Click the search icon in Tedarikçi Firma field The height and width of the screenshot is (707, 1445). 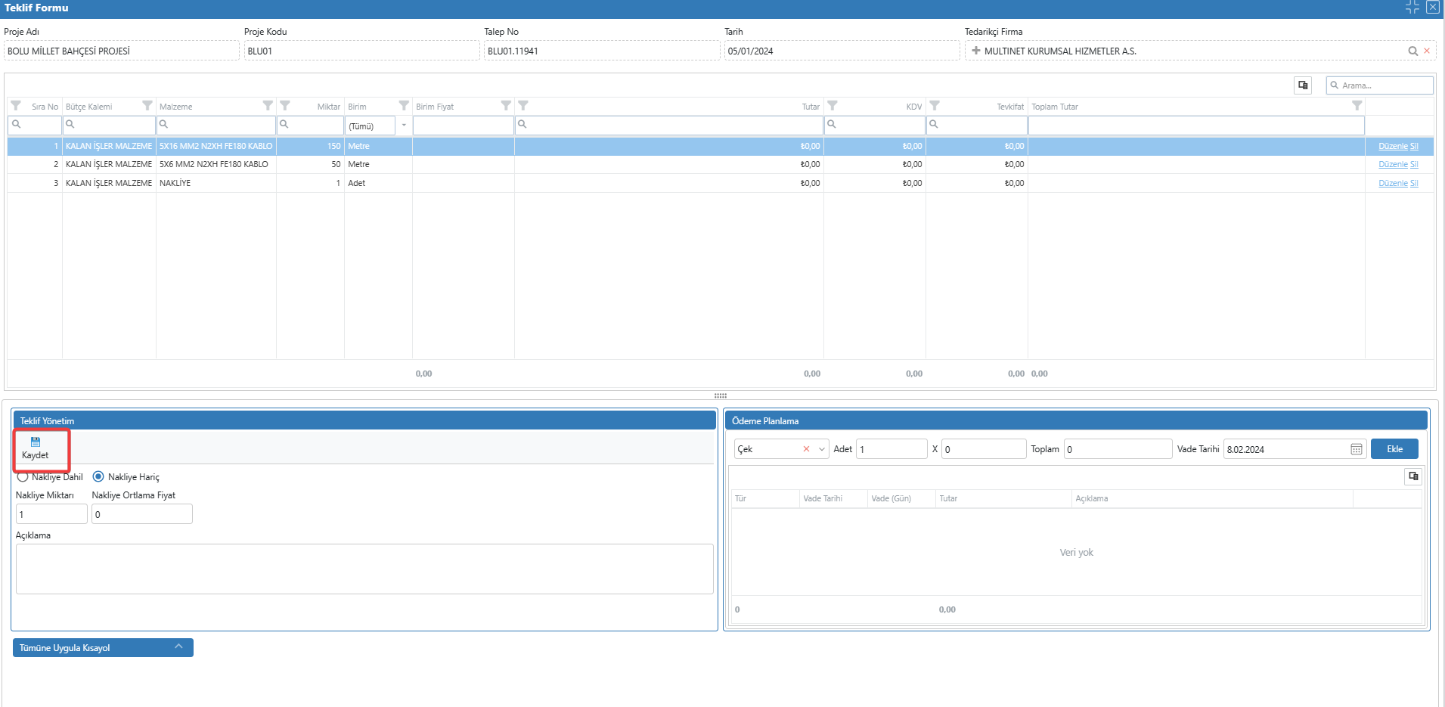[x=1412, y=51]
